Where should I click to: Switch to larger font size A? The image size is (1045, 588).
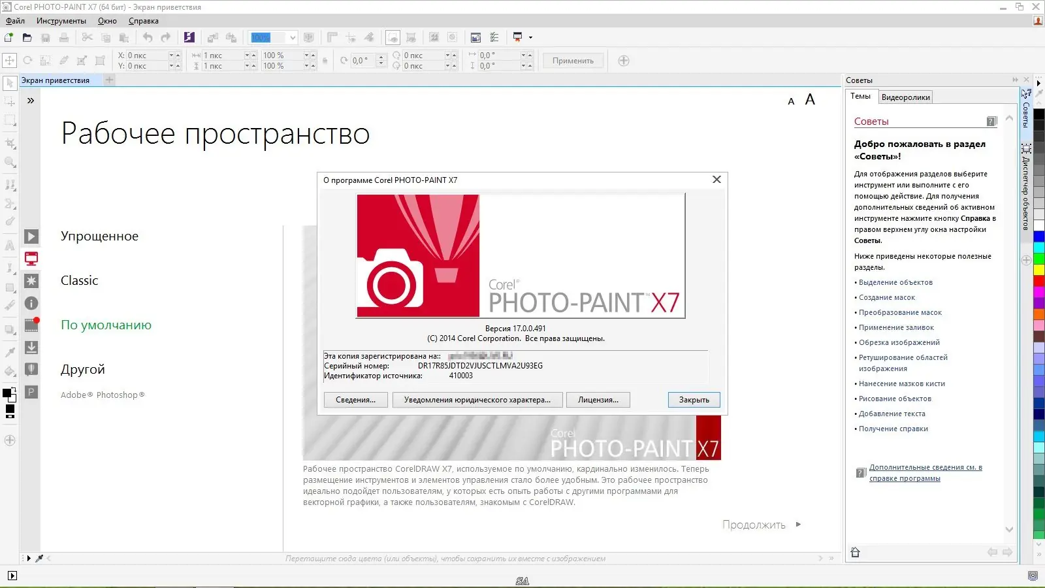click(810, 99)
